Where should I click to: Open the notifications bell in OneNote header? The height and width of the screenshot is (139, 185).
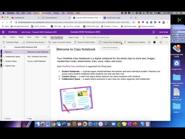point(153,32)
